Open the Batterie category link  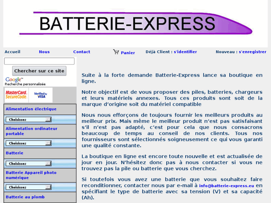pyautogui.click(x=15, y=153)
